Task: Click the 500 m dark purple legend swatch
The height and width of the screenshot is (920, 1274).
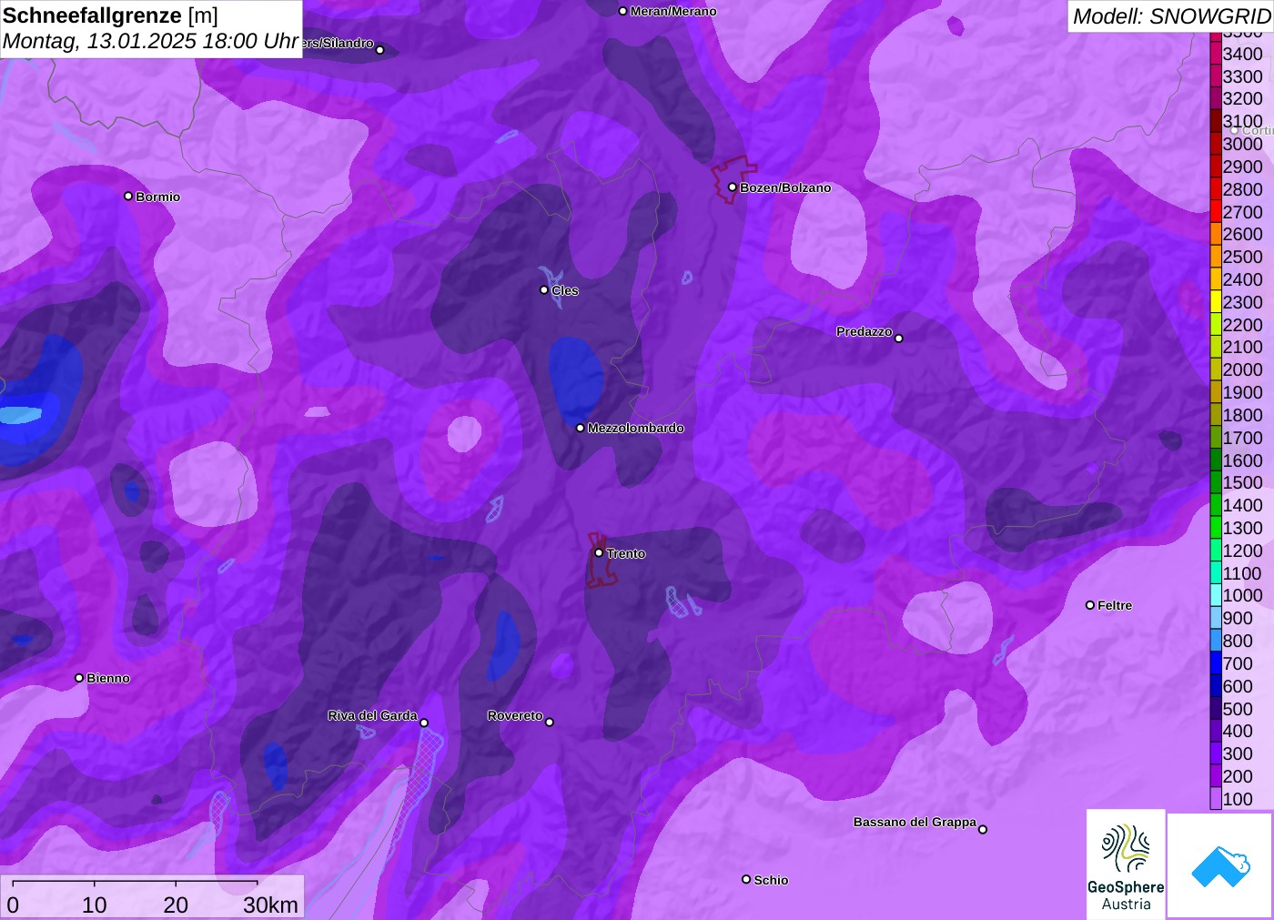Action: pyautogui.click(x=1216, y=709)
